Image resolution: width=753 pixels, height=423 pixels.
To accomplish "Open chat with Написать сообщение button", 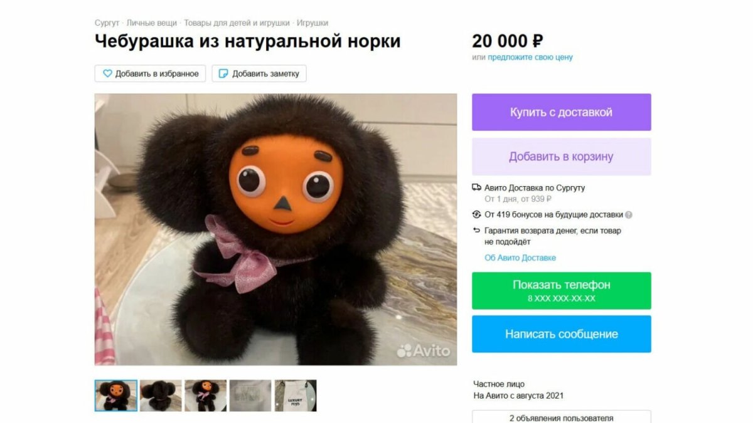I will (562, 334).
